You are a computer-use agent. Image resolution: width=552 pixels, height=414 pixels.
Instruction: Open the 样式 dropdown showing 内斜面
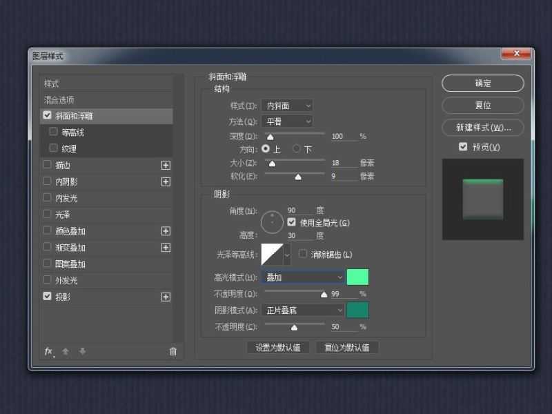click(x=288, y=106)
